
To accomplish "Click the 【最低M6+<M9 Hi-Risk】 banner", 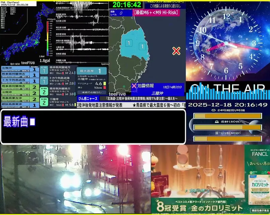I will click(156, 13).
